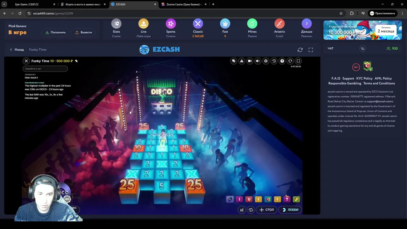The height and width of the screenshot is (229, 407).
Task: Reload the browser page
Action: (x=20, y=13)
